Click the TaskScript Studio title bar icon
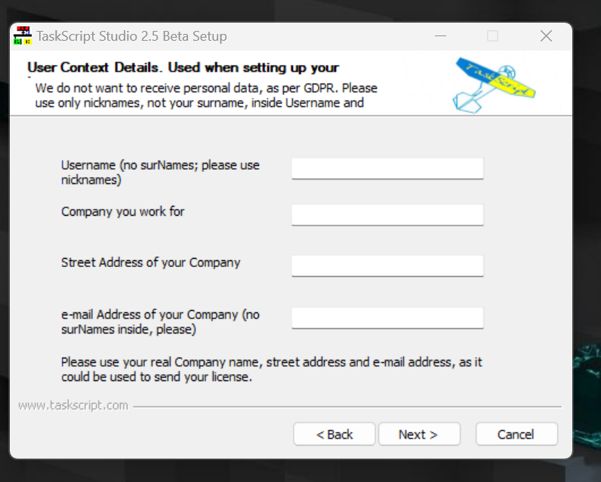 [23, 36]
